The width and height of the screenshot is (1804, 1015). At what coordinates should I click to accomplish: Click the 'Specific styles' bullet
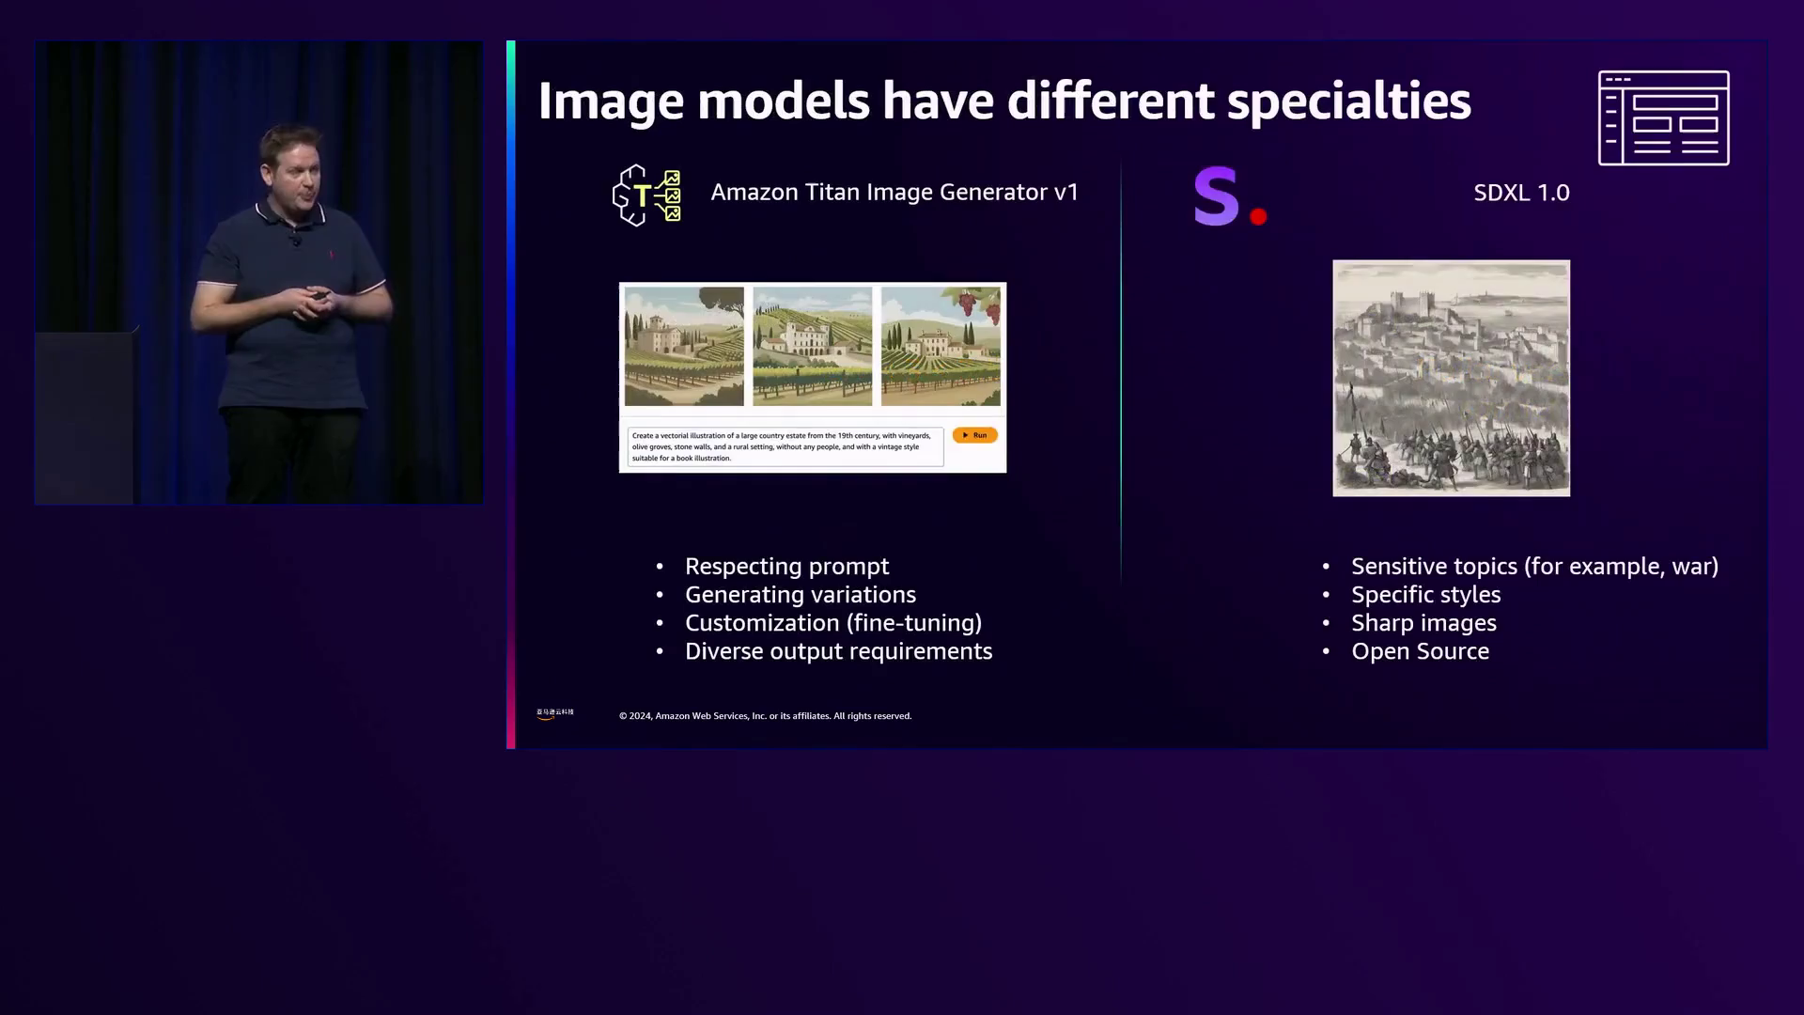pyautogui.click(x=1425, y=595)
